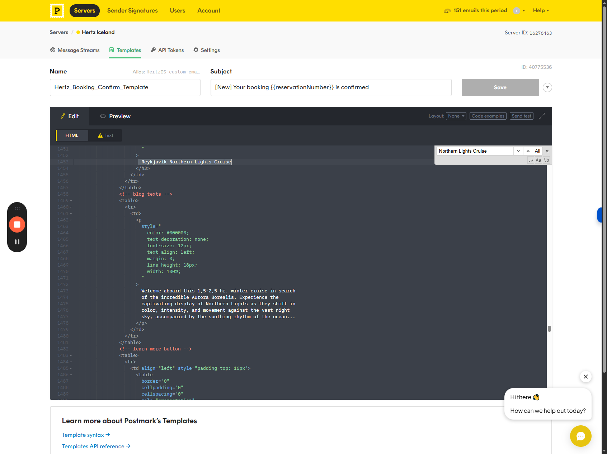Toggle whole word search option
Image resolution: width=607 pixels, height=454 pixels.
pyautogui.click(x=546, y=160)
